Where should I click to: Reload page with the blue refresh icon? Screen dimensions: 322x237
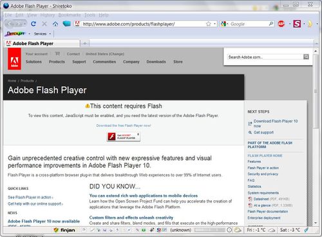(x=33, y=24)
